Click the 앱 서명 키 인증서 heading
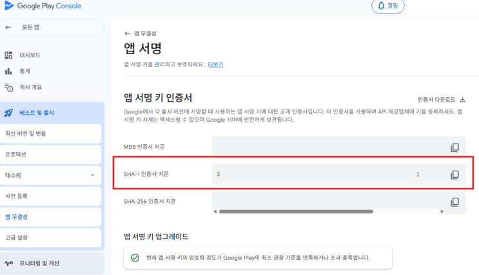The width and height of the screenshot is (479, 275). [158, 98]
